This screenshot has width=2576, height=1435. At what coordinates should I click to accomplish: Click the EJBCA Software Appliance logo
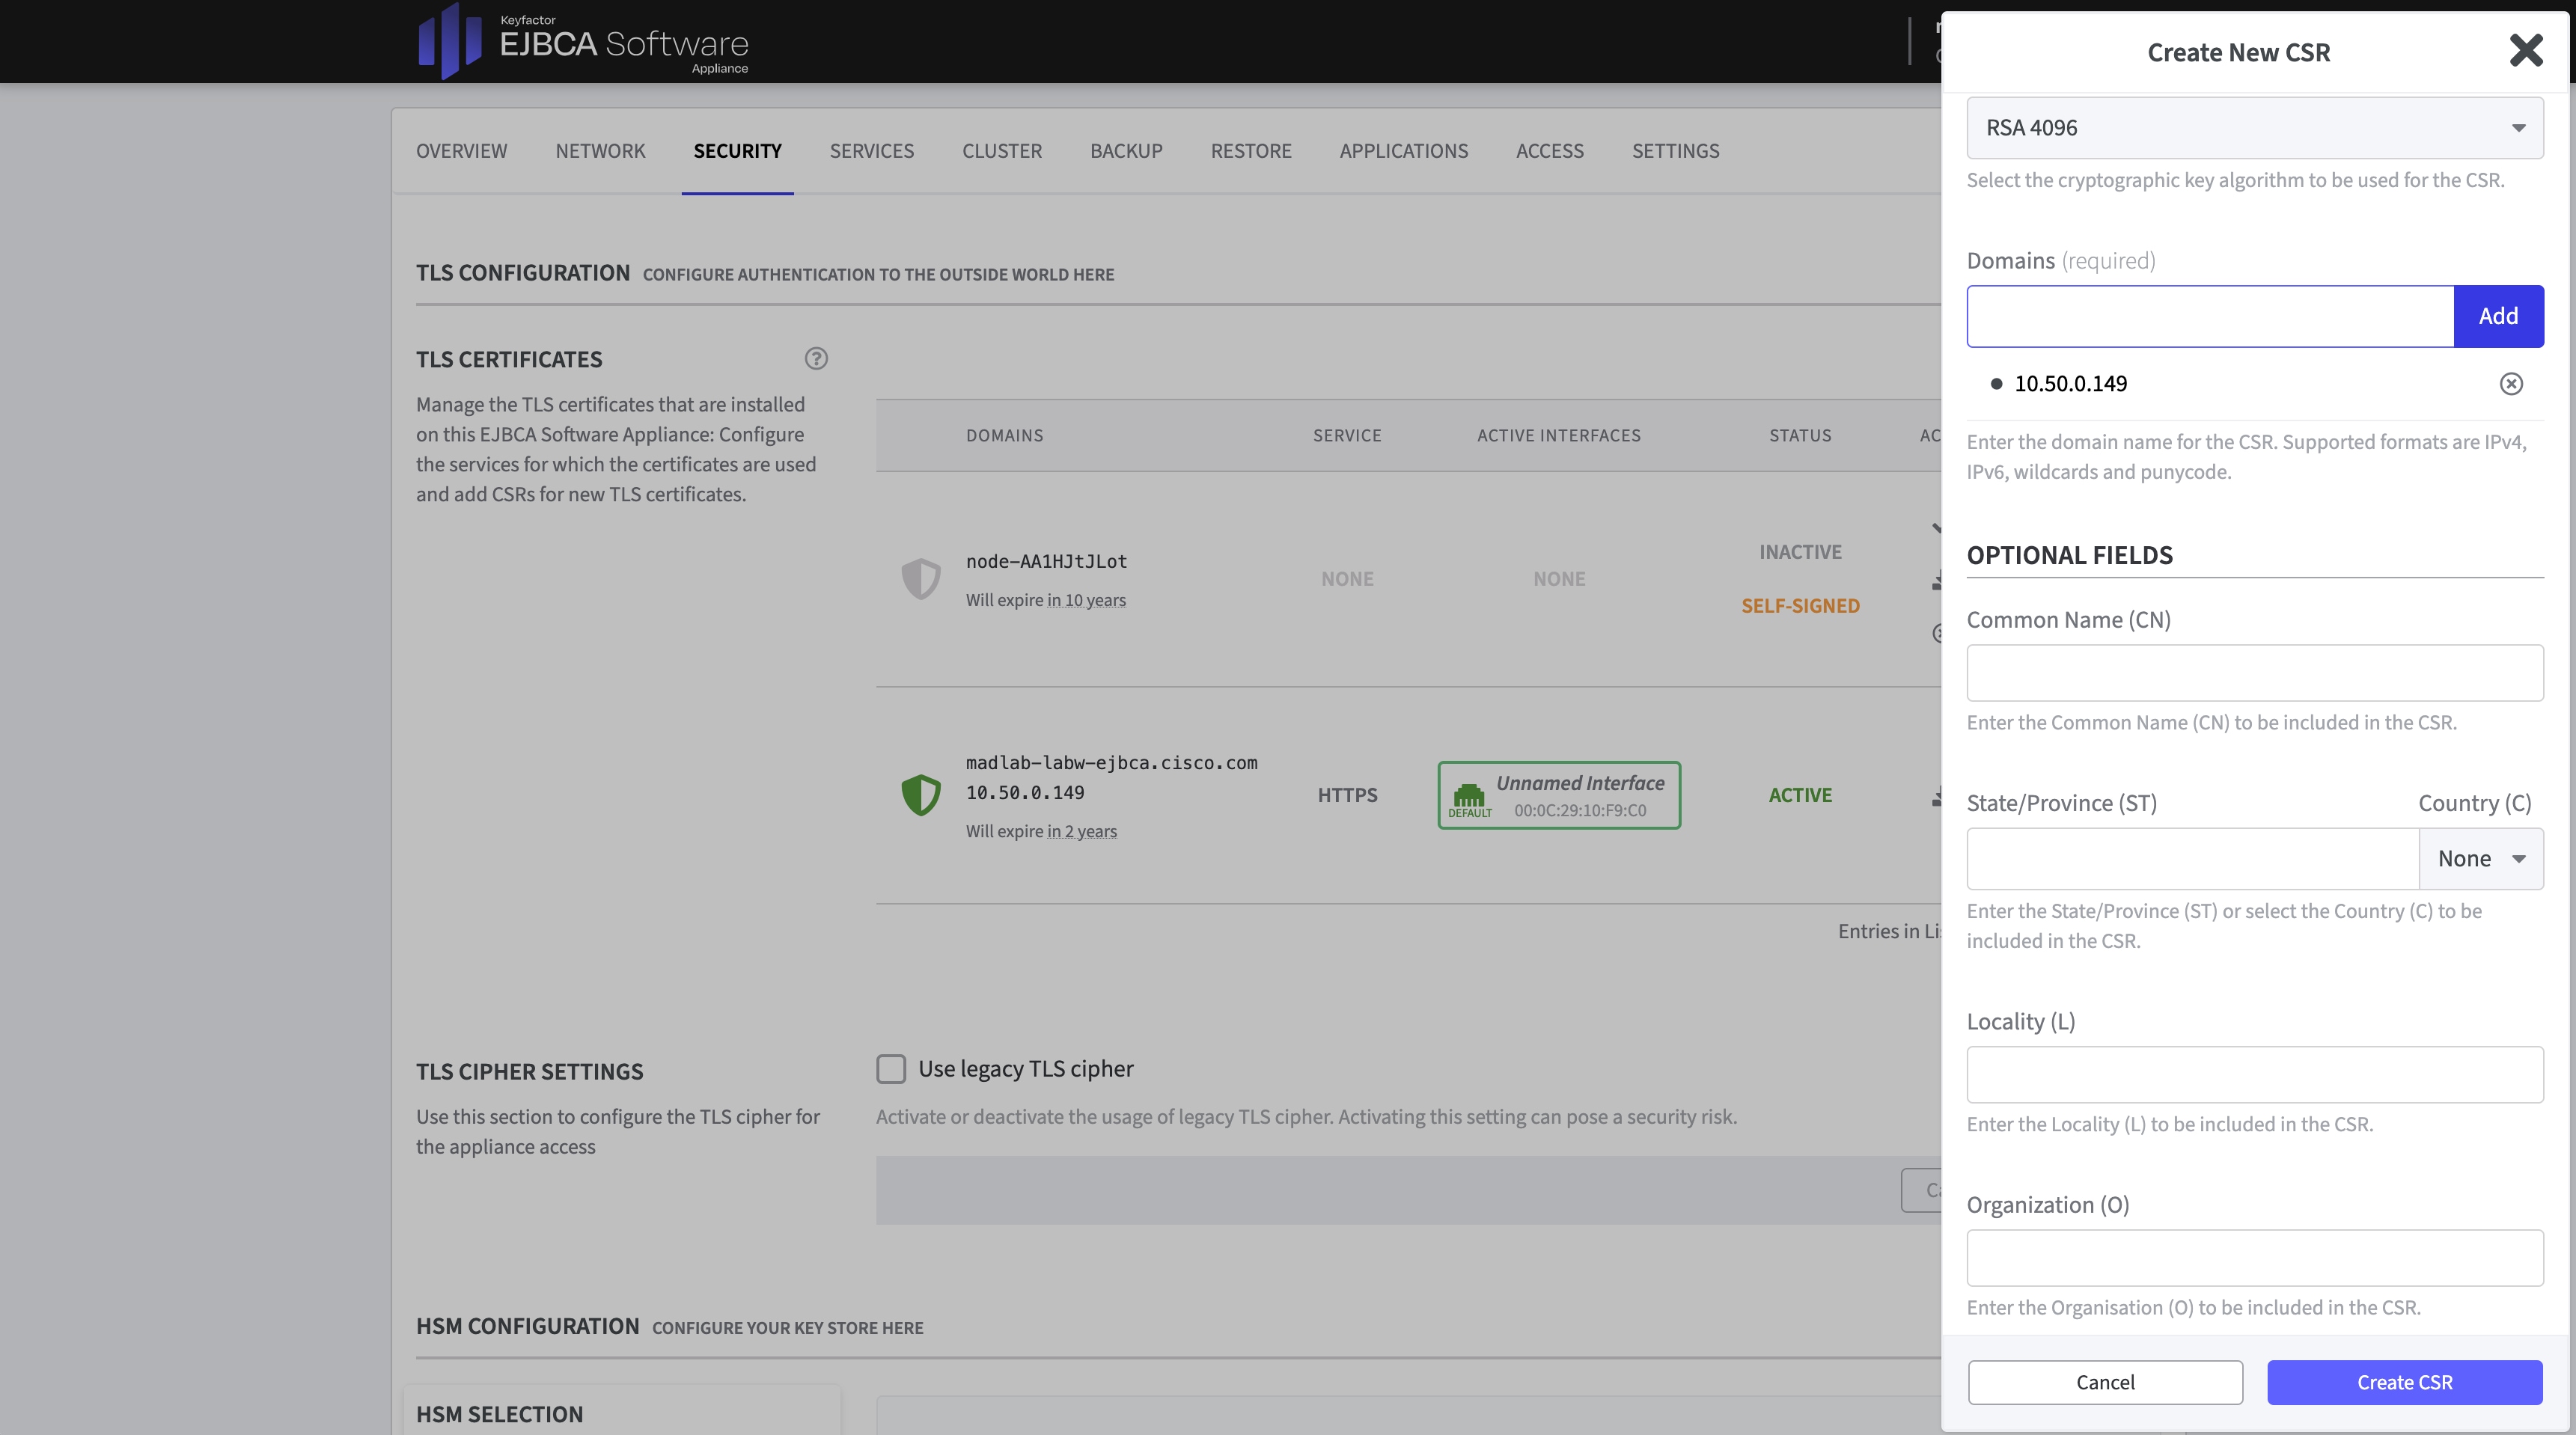coord(583,41)
